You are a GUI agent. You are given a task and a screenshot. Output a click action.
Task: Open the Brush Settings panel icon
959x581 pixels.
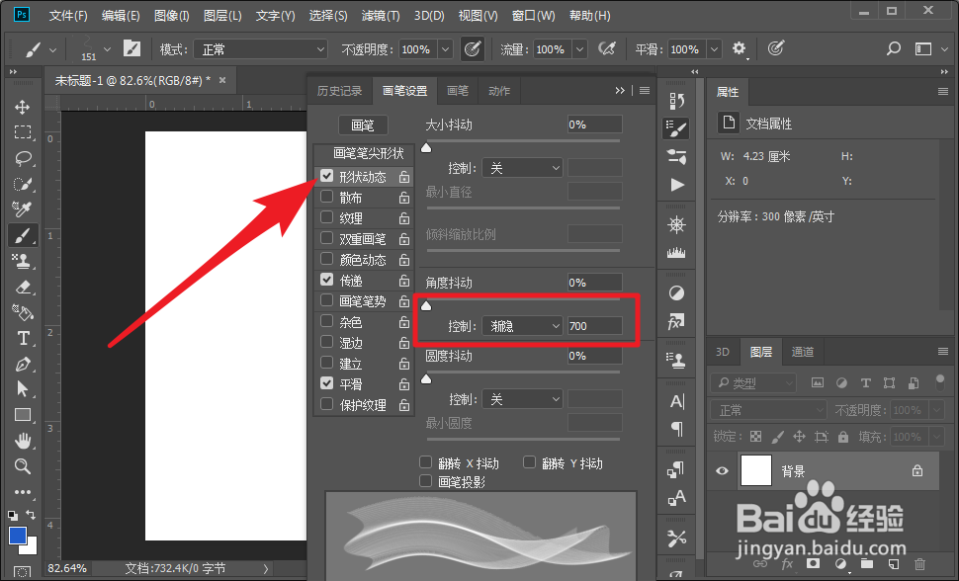coord(676,126)
